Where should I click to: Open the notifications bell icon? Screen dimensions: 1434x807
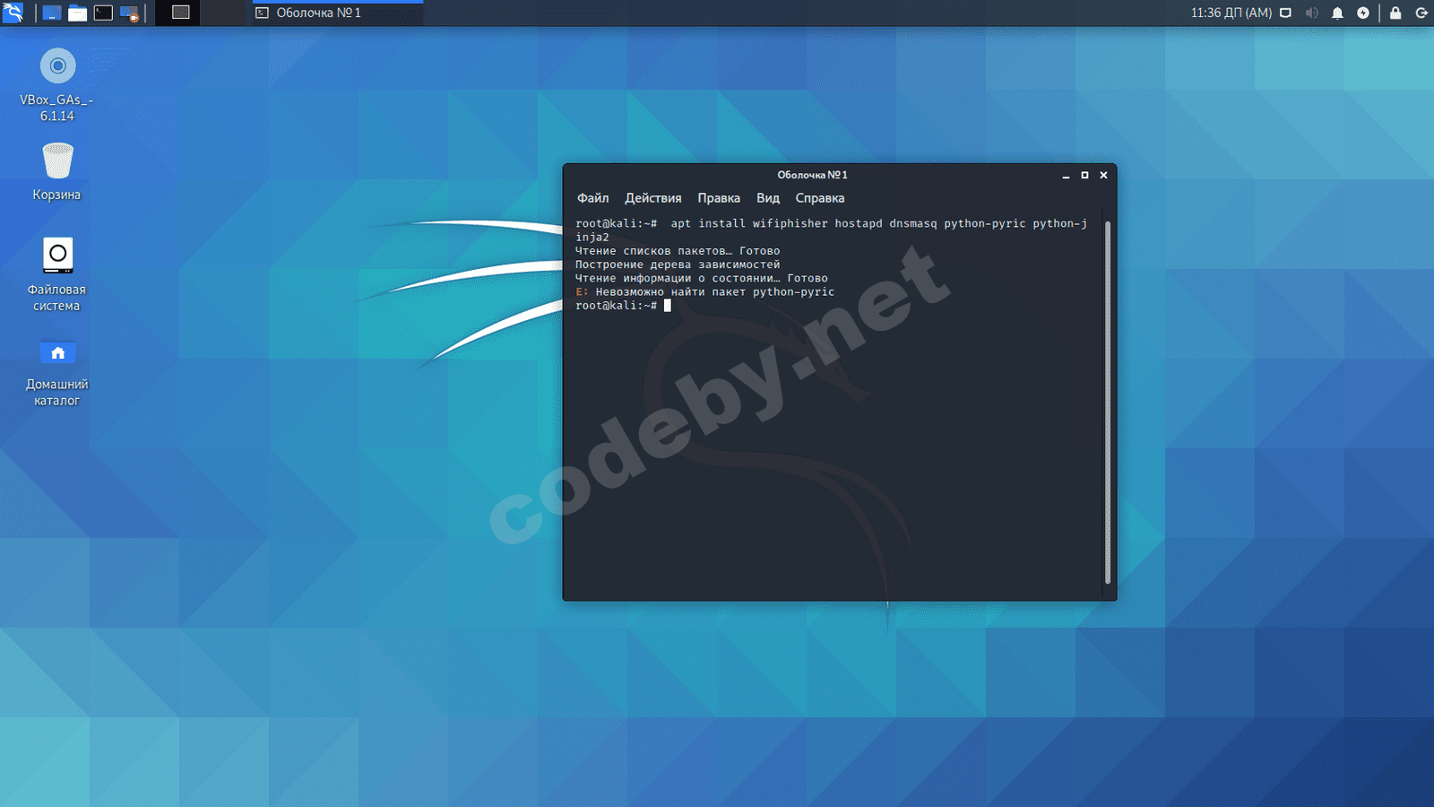coord(1337,13)
